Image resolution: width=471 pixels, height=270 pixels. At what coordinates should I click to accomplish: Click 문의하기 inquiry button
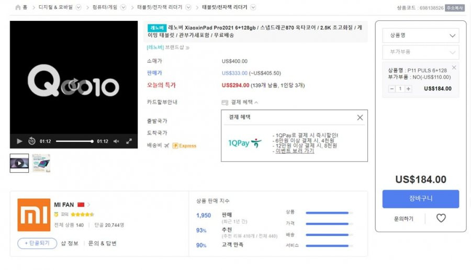tap(403, 219)
